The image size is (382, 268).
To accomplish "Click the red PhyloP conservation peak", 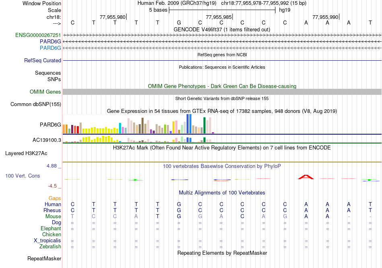I will click(x=306, y=177).
